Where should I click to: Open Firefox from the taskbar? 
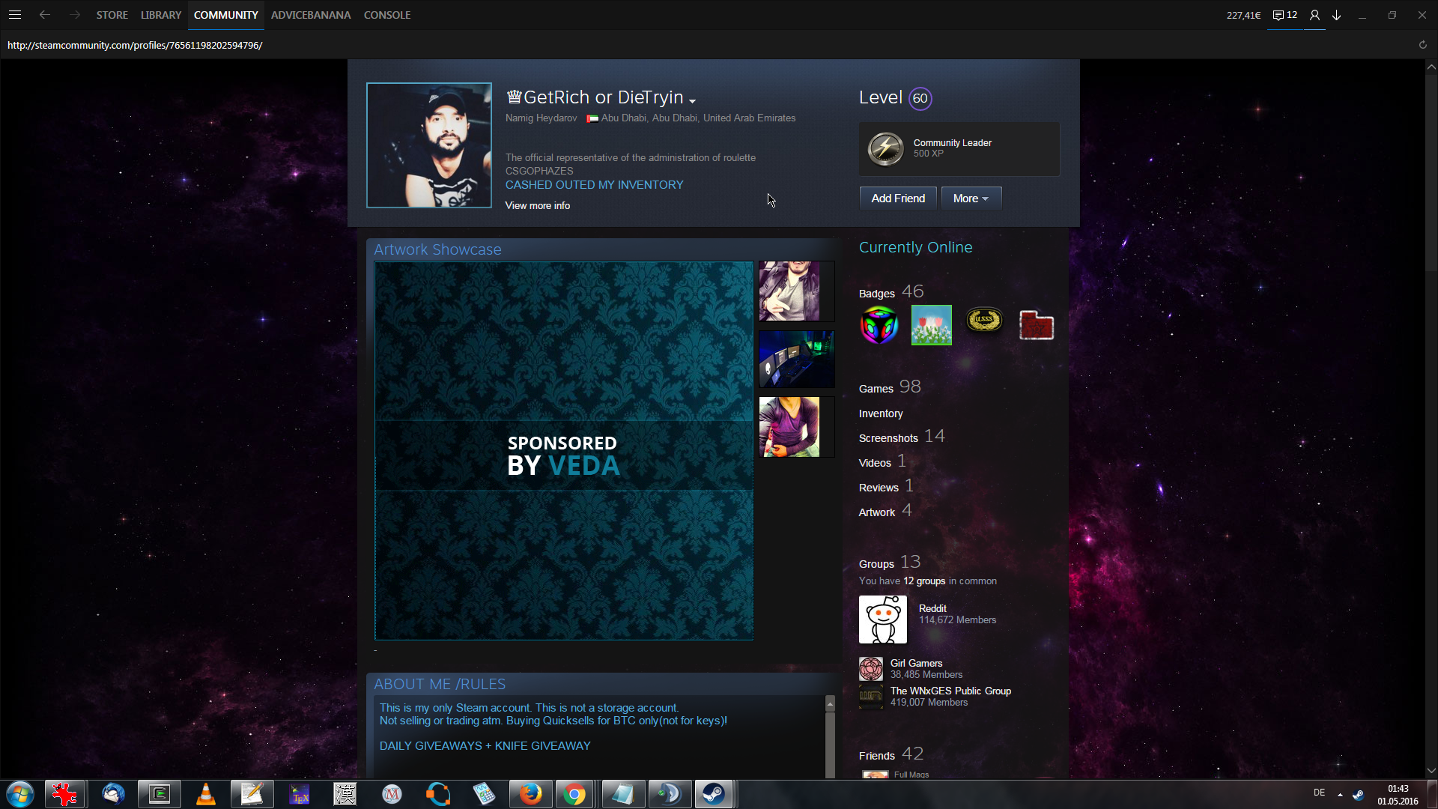pyautogui.click(x=530, y=794)
